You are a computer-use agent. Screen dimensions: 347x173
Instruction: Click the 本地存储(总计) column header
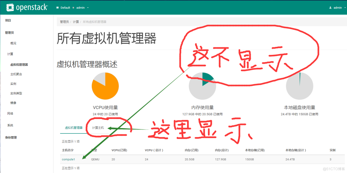tap(296, 150)
